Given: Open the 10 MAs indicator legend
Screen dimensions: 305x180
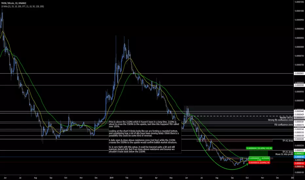Looking at the screenshot, I should (x=22, y=7).
